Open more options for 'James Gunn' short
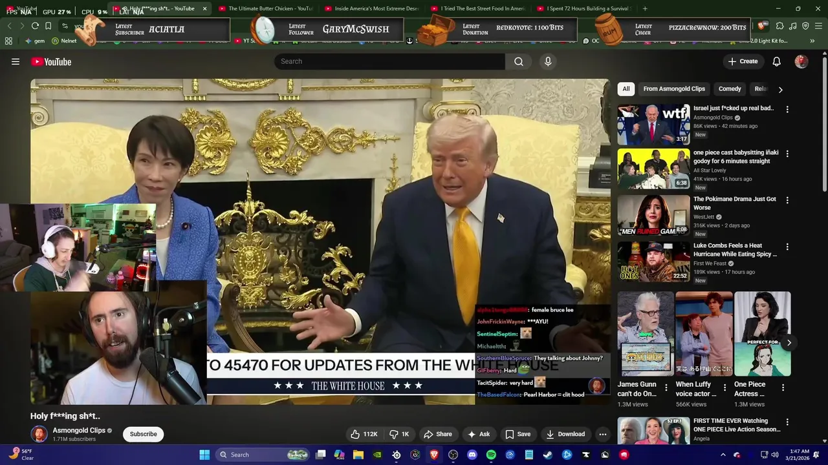 666,387
